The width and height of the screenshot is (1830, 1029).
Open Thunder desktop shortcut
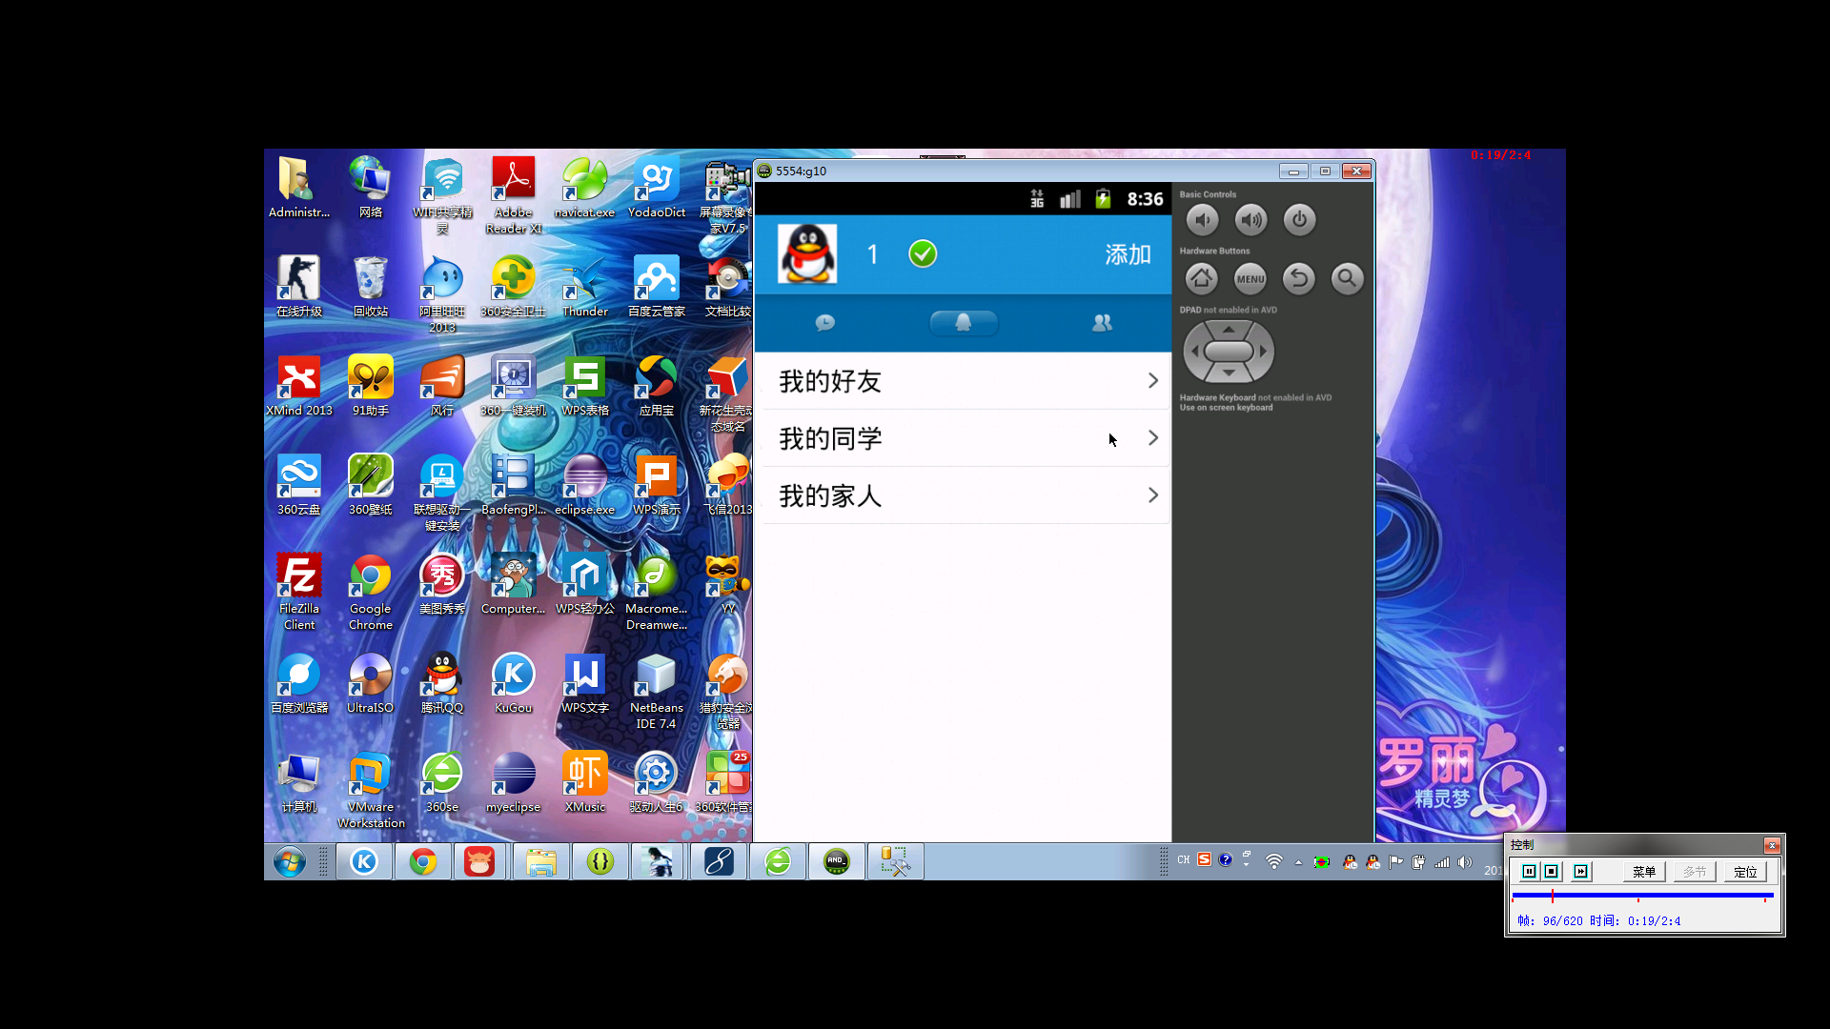[x=584, y=287]
